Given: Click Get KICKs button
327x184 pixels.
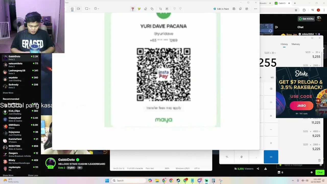Looking at the screenshot, I should (306, 19).
